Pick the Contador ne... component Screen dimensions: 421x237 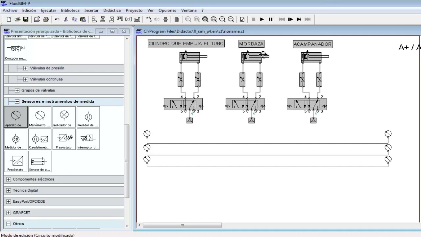coord(15,50)
